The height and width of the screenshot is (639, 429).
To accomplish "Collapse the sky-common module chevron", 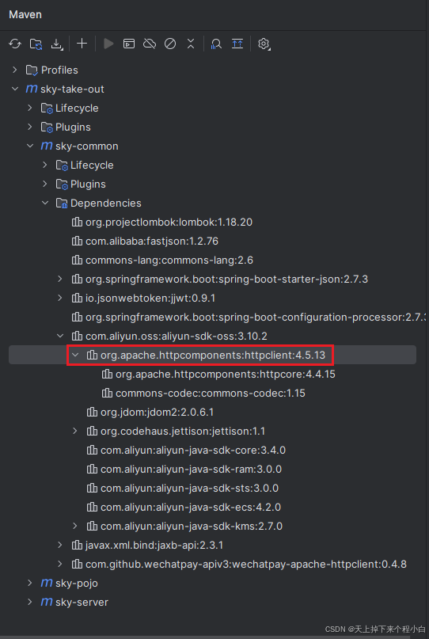I will 30,146.
